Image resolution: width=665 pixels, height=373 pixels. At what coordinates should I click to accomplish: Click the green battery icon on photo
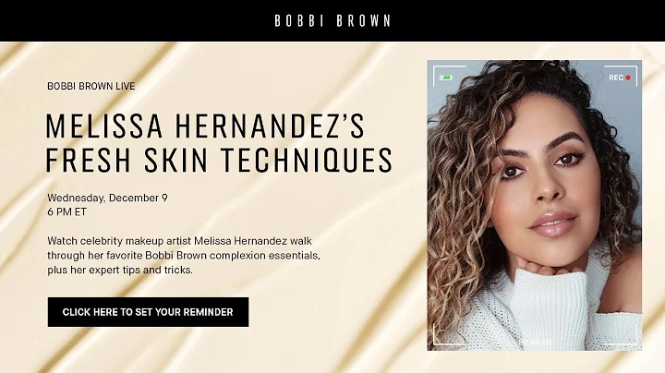tap(446, 78)
